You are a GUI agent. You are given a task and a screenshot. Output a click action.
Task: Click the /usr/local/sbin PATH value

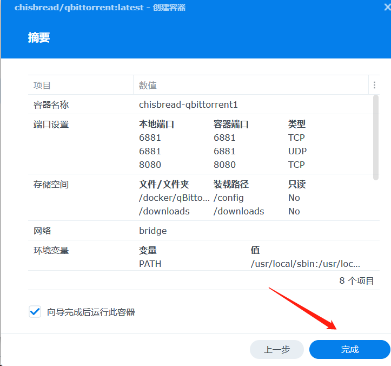[306, 264]
